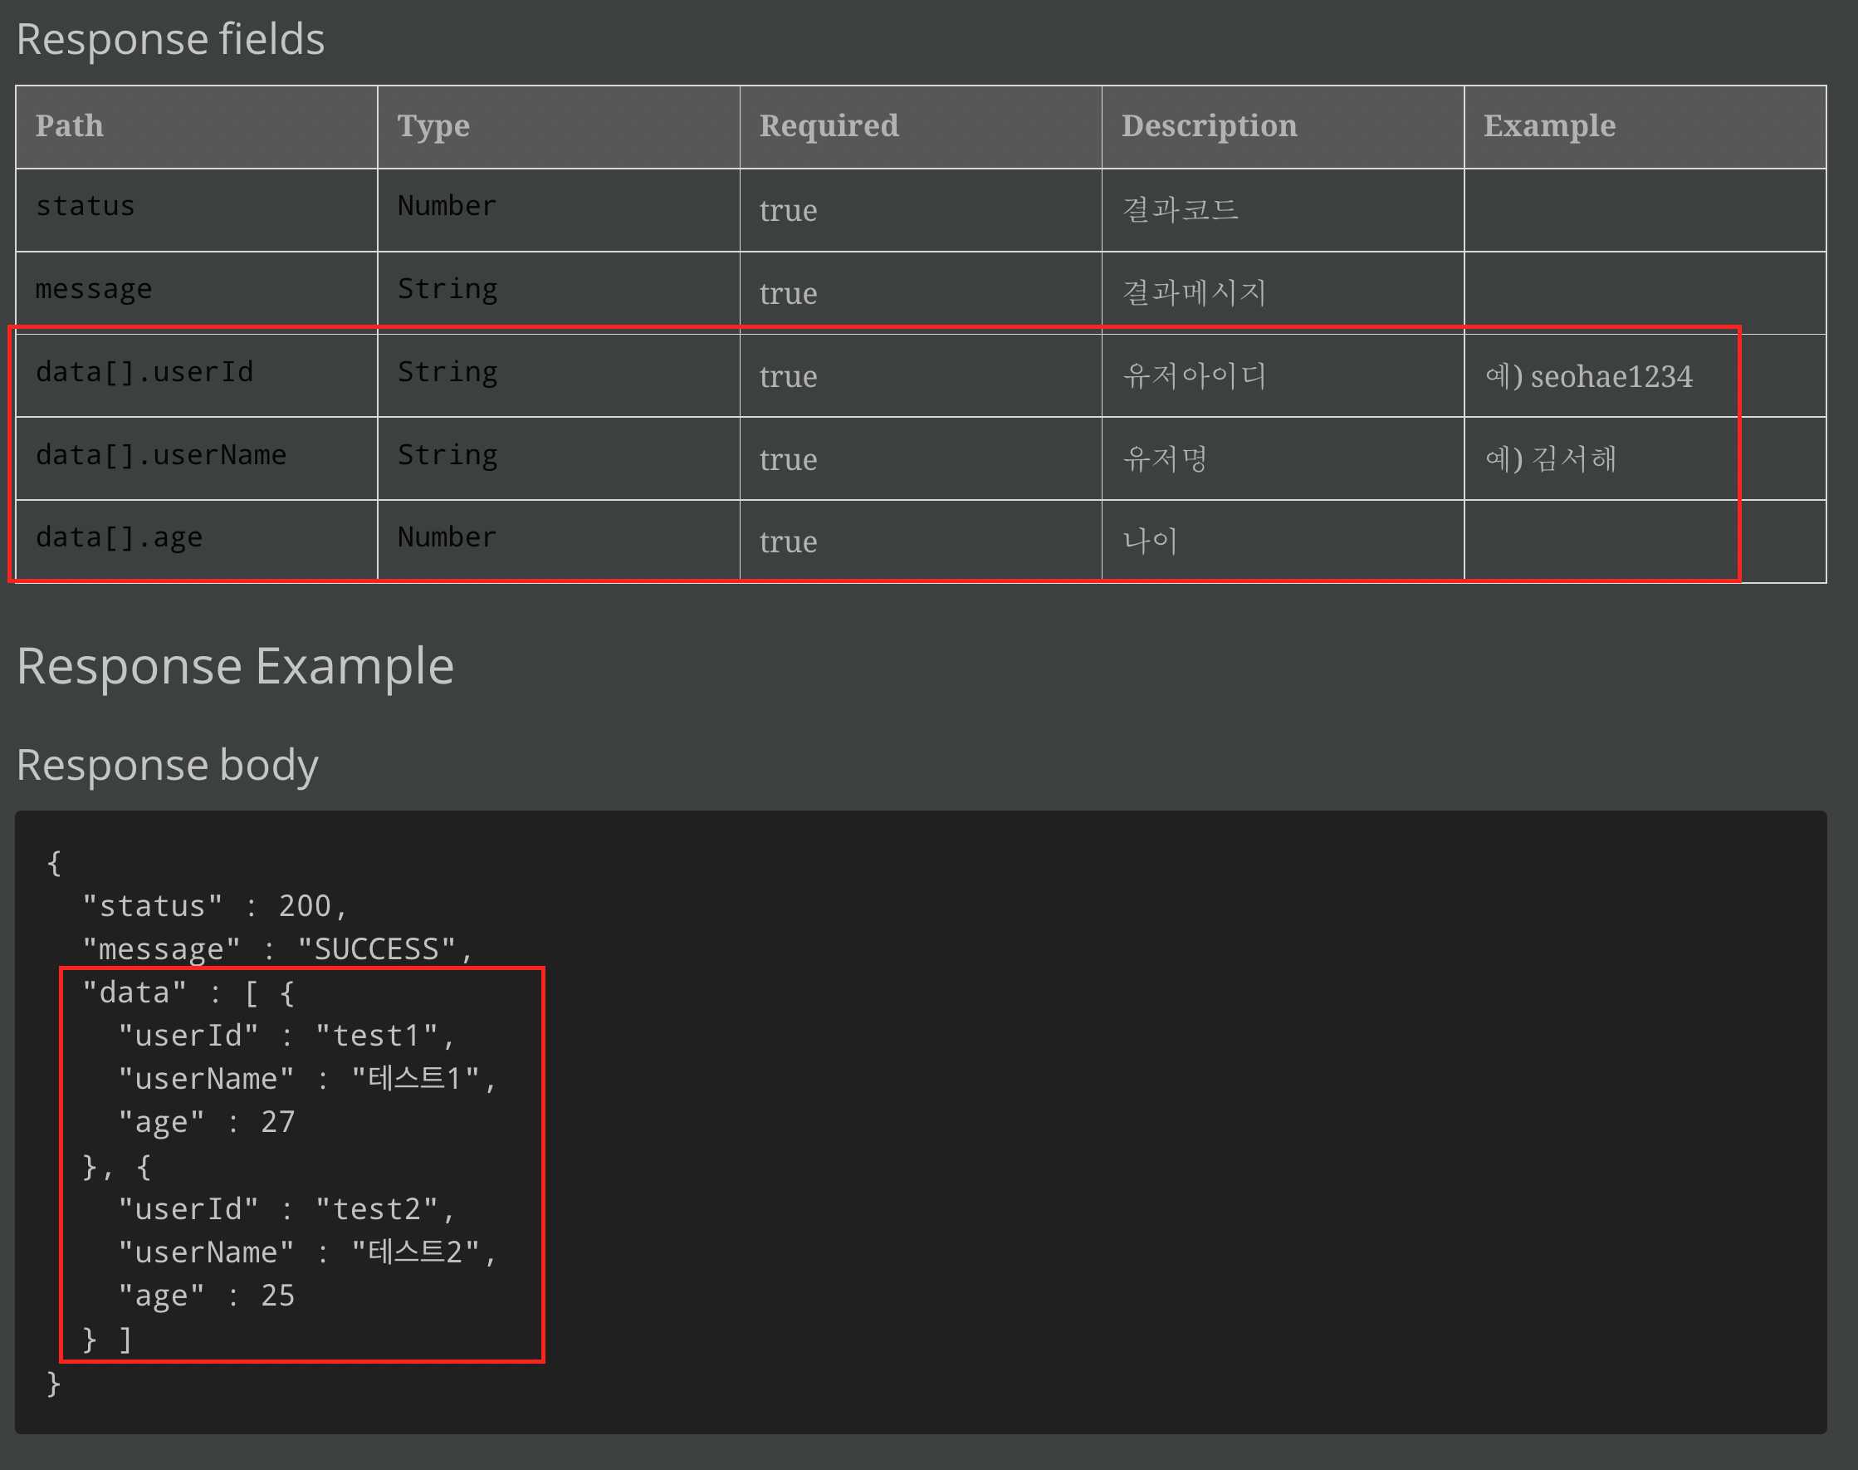Click the seohae1234 example cell
Screen dimensions: 1858x1470
tap(1588, 376)
